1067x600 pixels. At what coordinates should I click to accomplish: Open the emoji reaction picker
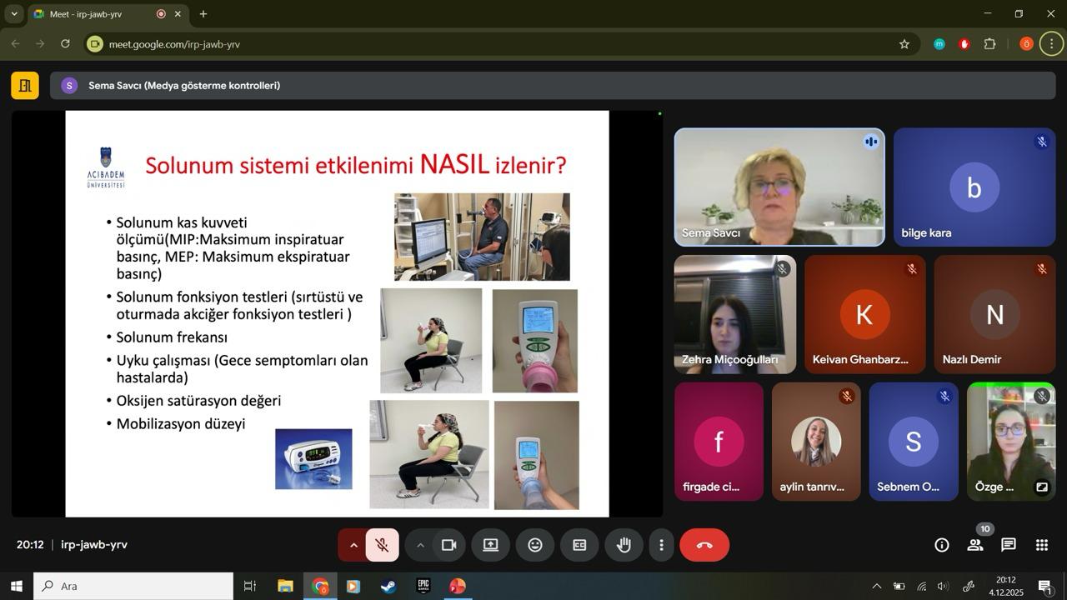pos(535,545)
